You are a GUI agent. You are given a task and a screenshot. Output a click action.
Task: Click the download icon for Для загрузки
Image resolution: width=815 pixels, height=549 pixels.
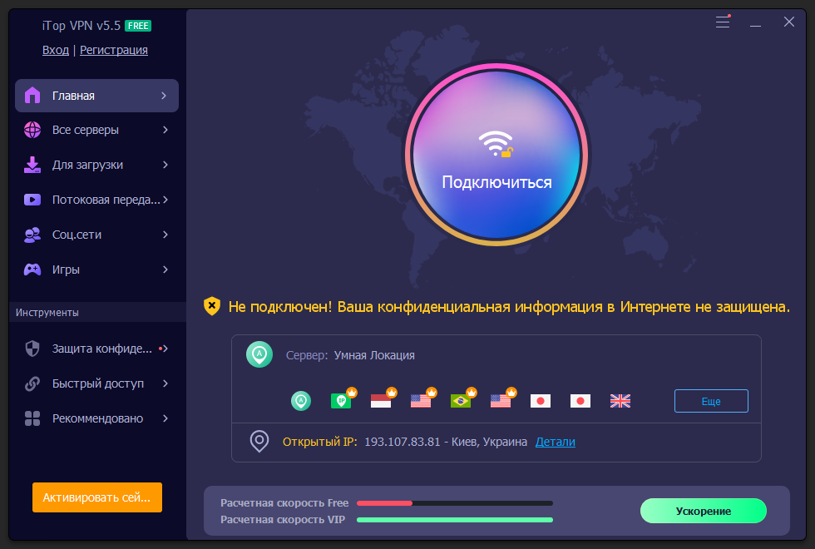[x=32, y=165]
